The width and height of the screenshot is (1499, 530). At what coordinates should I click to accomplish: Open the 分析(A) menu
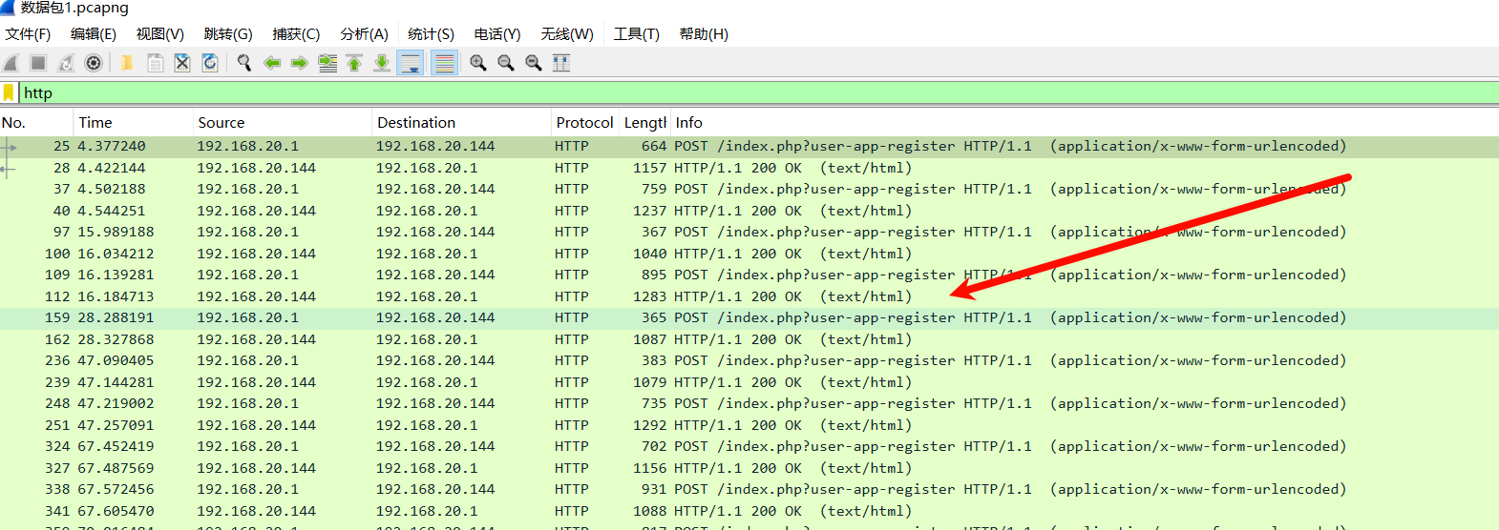click(364, 34)
